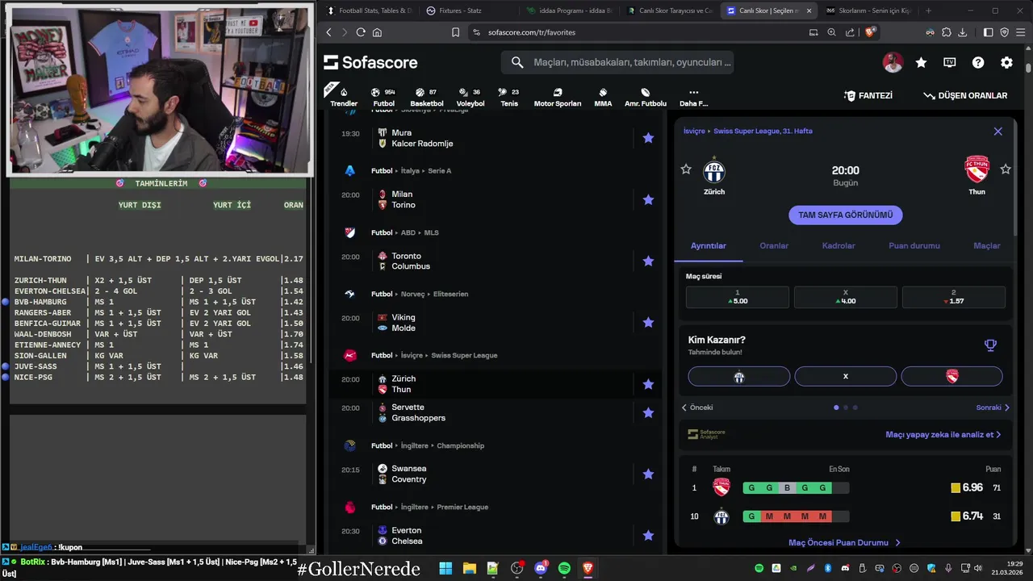Unfavorite the Everton Chelsea match

point(648,535)
